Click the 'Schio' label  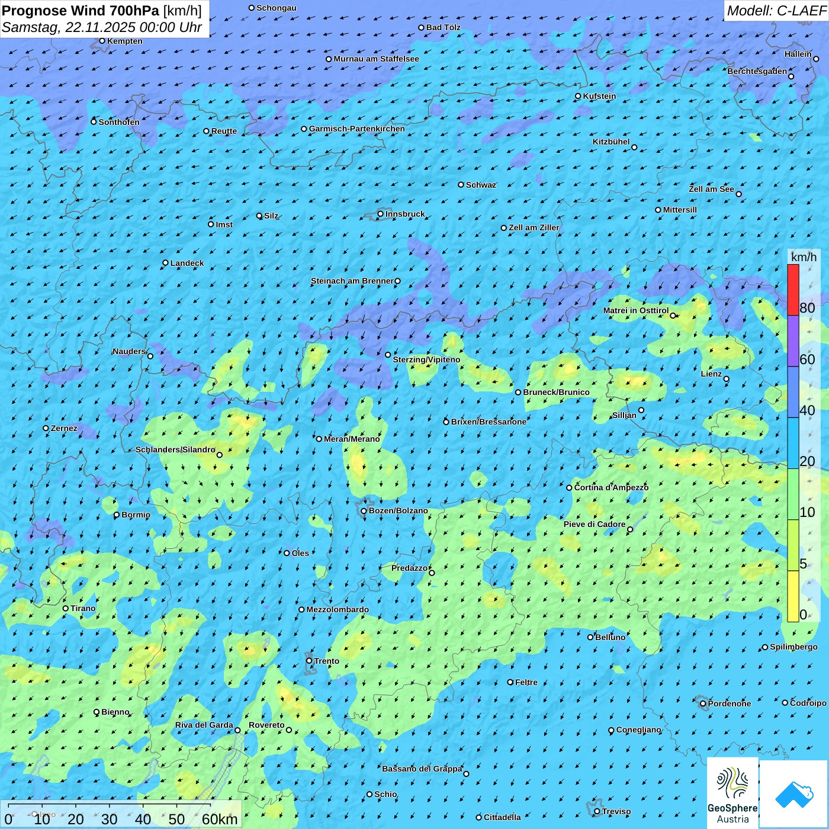[x=385, y=794]
